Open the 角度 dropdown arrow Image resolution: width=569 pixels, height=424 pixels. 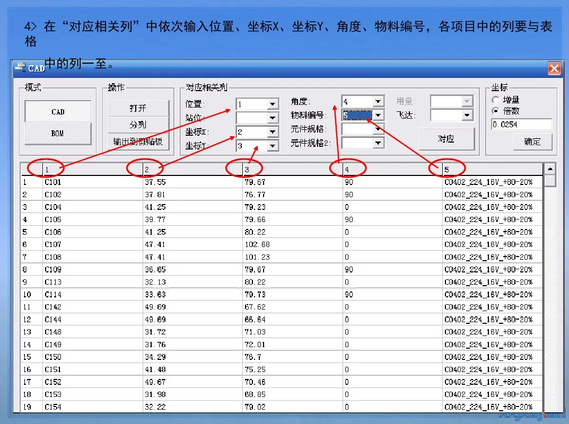coord(378,102)
